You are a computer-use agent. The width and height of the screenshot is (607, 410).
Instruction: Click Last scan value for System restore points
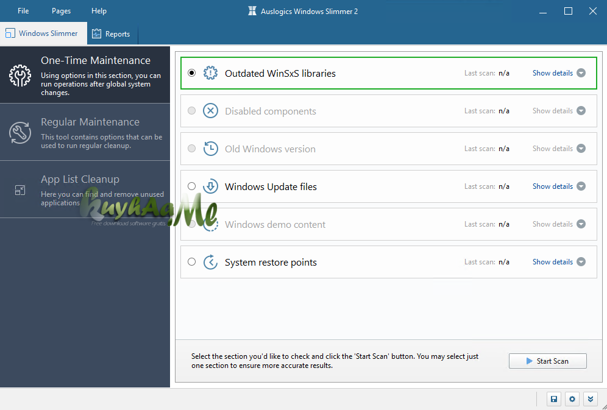[503, 262]
